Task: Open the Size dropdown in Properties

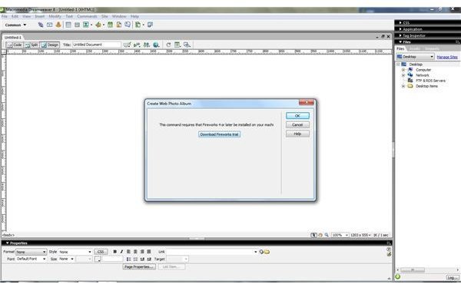Action: tap(66, 259)
